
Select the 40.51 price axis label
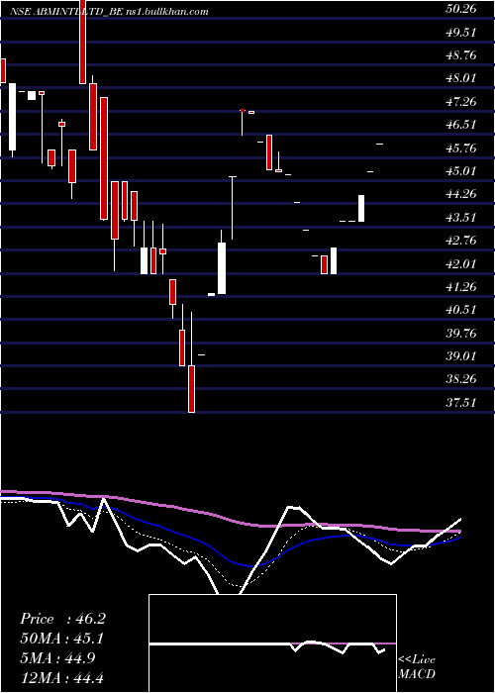click(x=460, y=309)
